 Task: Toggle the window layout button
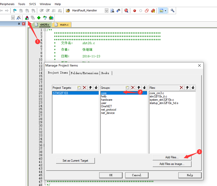(x=161, y=11)
